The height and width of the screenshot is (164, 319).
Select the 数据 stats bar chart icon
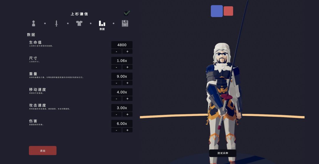[x=102, y=23]
